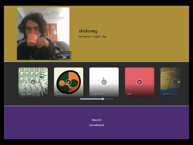Click the 'skidnney' username heading
193x145 pixels.
click(x=88, y=31)
